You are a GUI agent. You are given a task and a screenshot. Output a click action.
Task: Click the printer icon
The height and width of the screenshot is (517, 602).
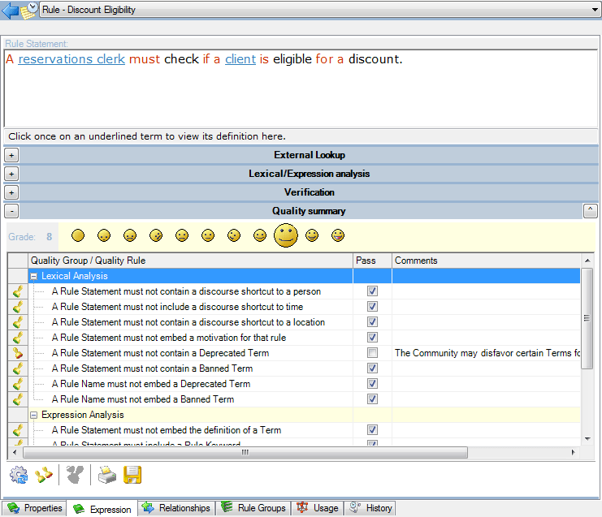point(106,474)
